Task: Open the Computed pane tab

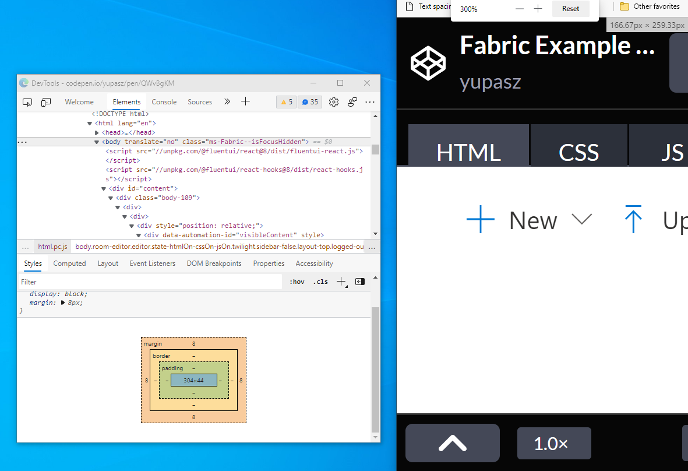Action: 69,263
